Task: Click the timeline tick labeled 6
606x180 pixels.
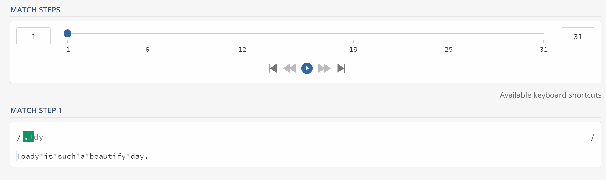Action: (x=147, y=49)
